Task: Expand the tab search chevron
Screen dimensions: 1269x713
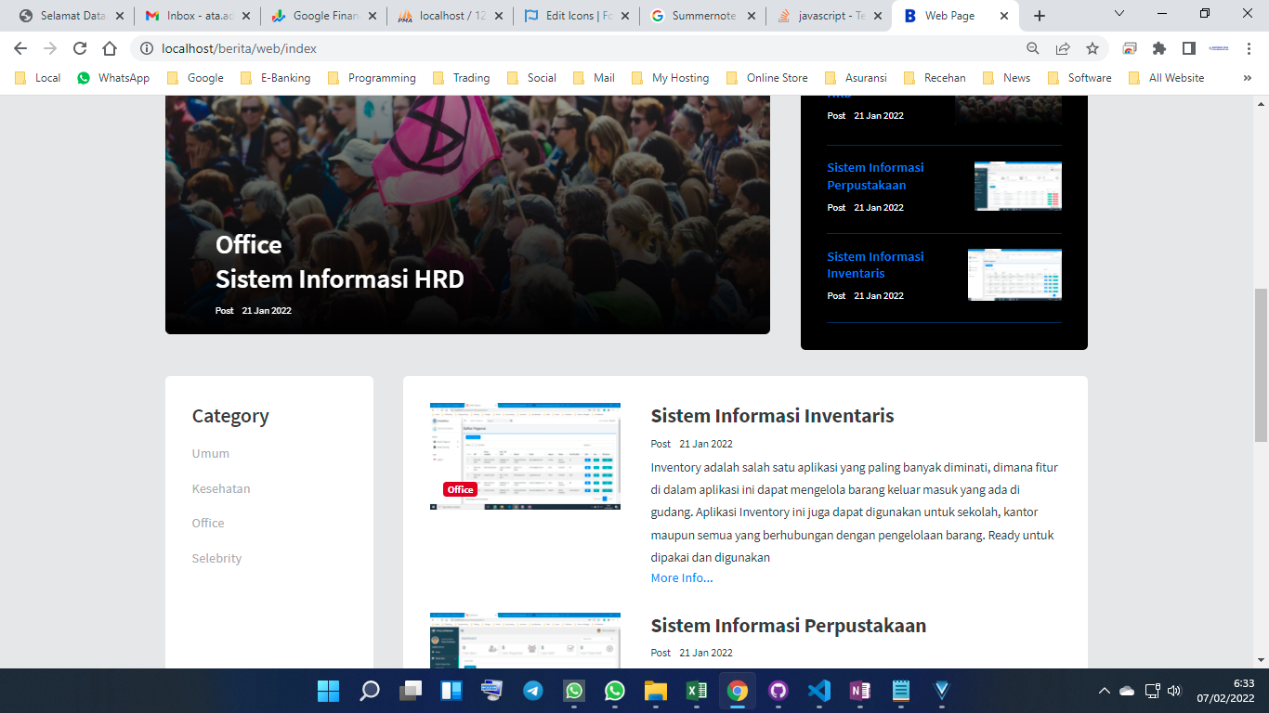Action: click(x=1119, y=14)
